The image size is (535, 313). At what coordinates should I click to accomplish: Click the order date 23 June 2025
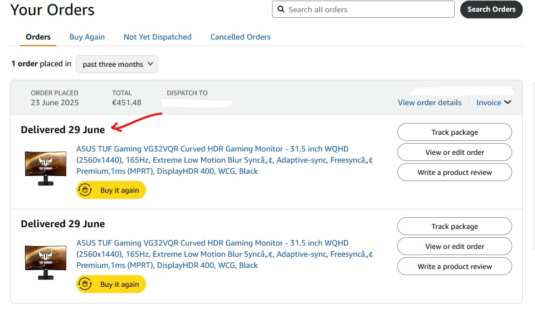[55, 102]
